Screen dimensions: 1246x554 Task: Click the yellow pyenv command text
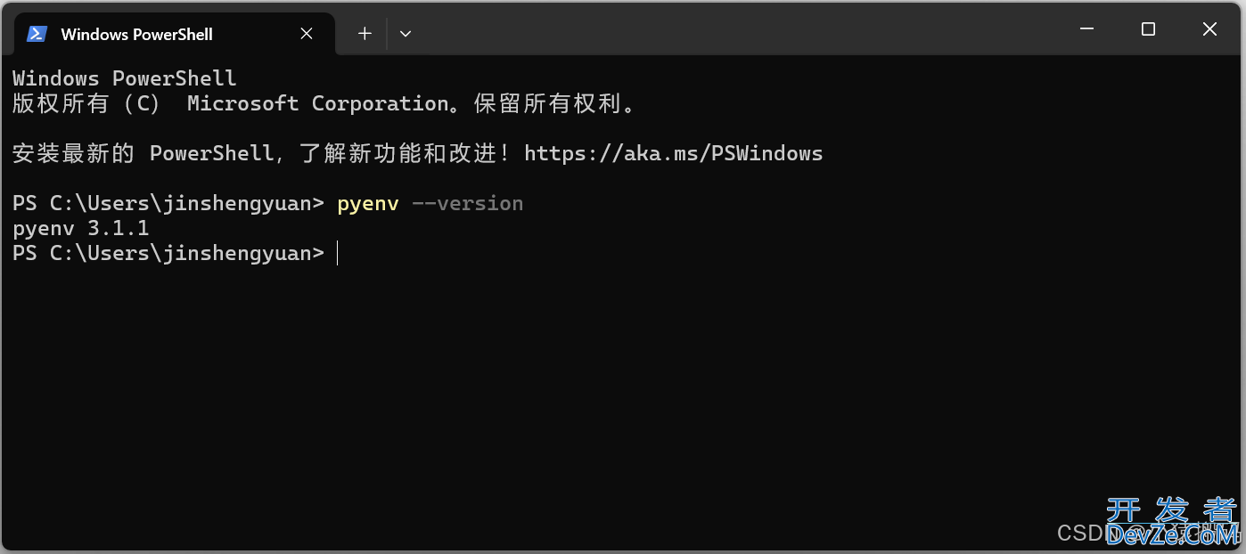[x=367, y=204]
